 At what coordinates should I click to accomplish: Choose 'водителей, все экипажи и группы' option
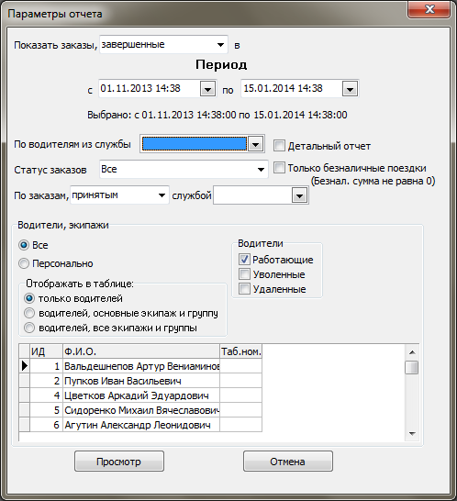pos(29,328)
